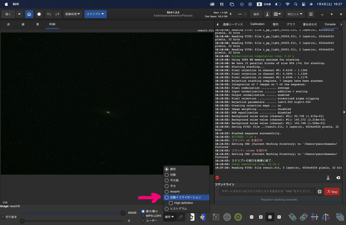
Task: Fit image to window icon
Action: (x=270, y=217)
